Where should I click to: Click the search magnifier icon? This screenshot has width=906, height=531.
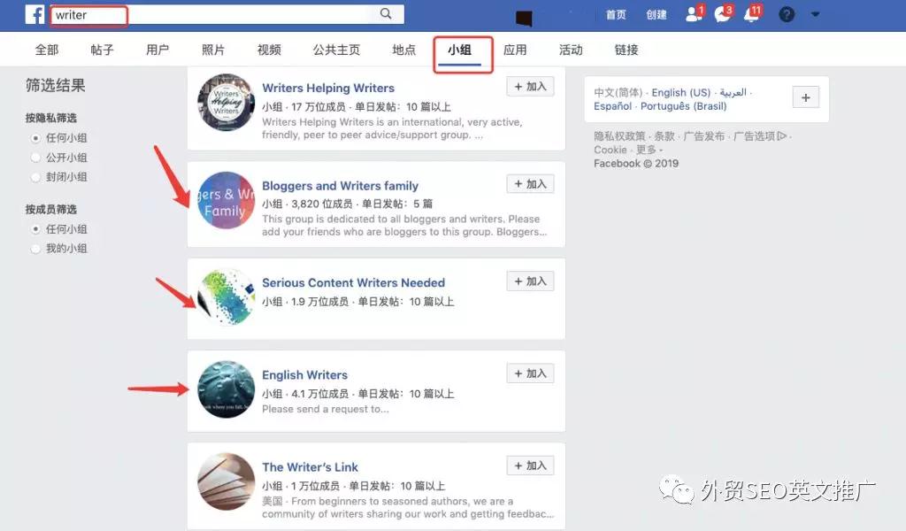point(386,14)
